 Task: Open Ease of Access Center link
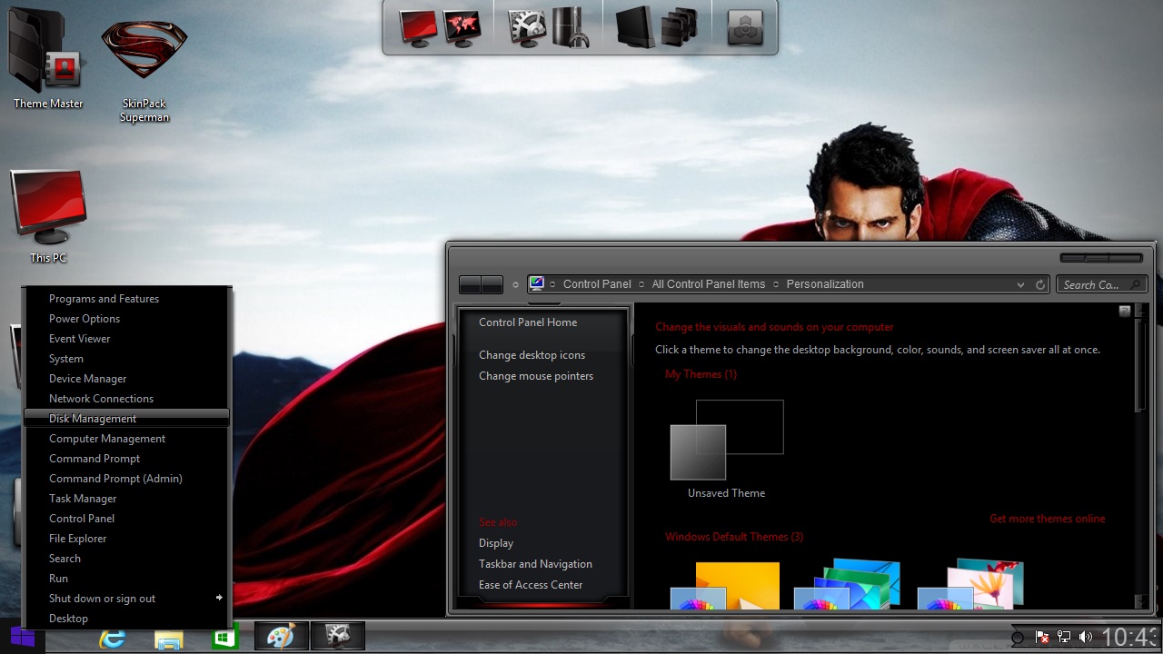click(531, 585)
